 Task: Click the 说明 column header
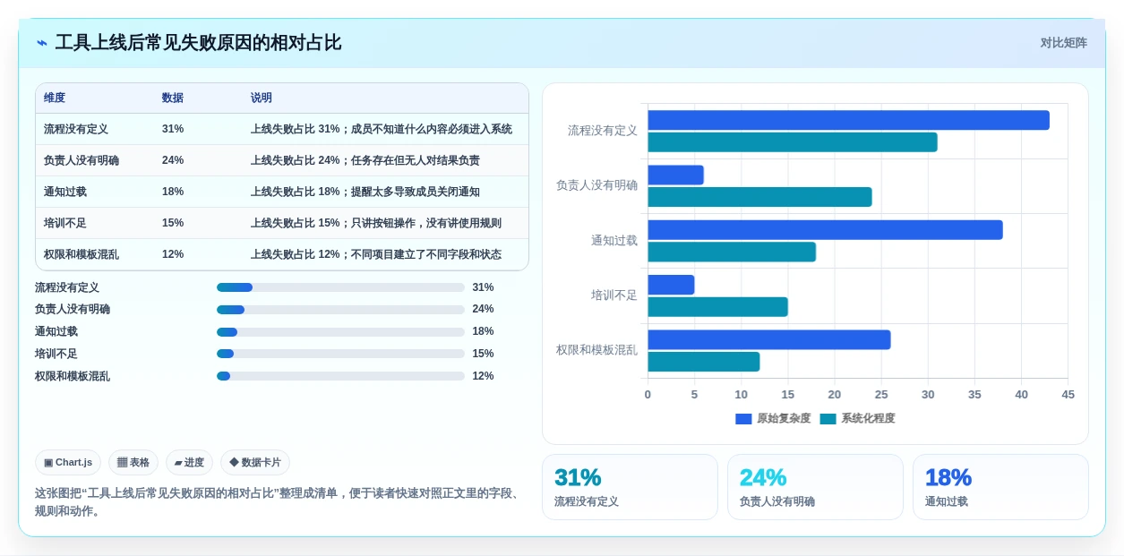pos(262,98)
